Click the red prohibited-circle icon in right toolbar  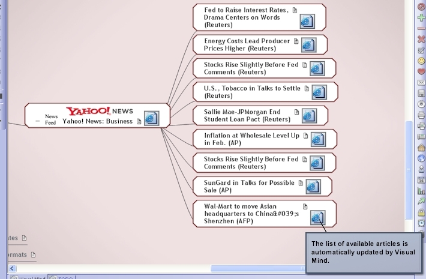(x=421, y=7)
